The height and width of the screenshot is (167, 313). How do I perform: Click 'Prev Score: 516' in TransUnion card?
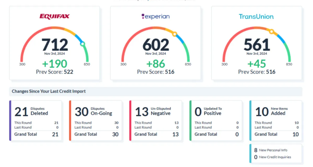click(257, 72)
